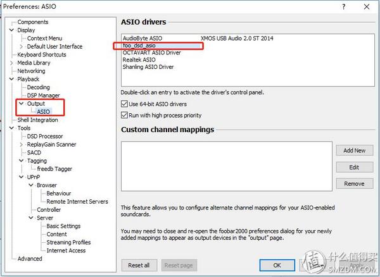Close the Preferences ASIO dialog
The width and height of the screenshot is (380, 277).
(367, 6)
